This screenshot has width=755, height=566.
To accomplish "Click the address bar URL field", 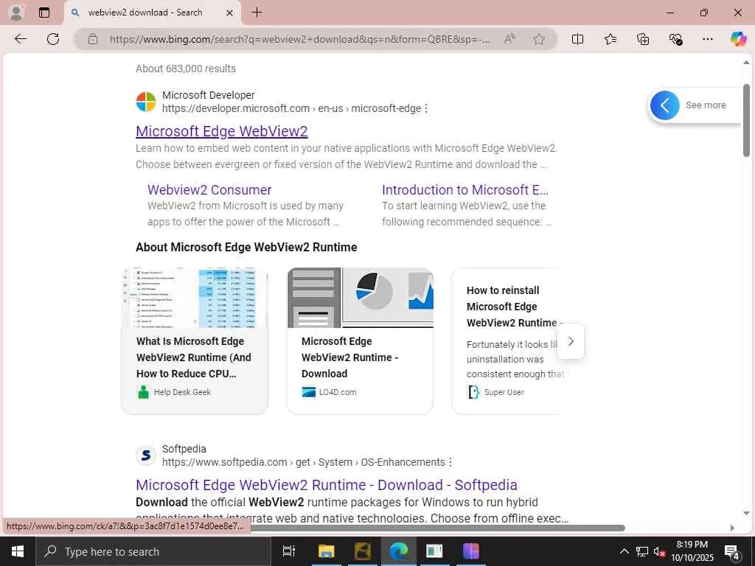I will (299, 40).
